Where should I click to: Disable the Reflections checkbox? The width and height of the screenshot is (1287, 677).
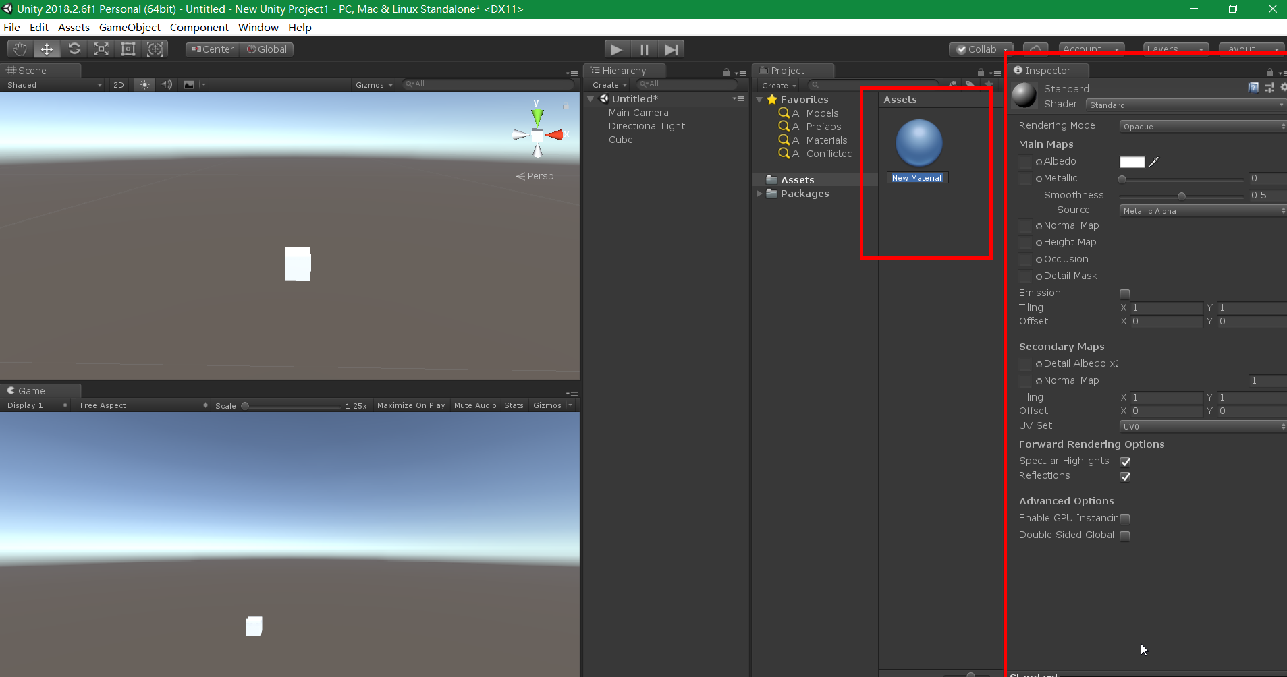pos(1124,477)
